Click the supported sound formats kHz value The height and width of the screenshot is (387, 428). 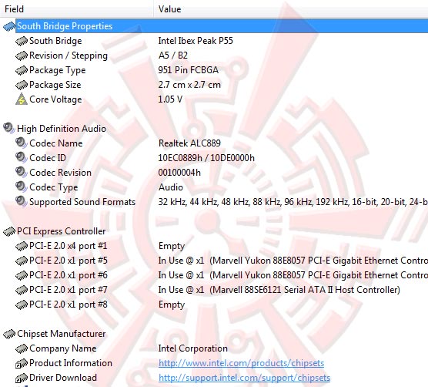(293, 202)
